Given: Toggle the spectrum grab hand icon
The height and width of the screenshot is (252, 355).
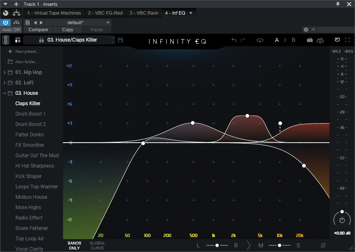Looking at the screenshot, I should coord(320,40).
